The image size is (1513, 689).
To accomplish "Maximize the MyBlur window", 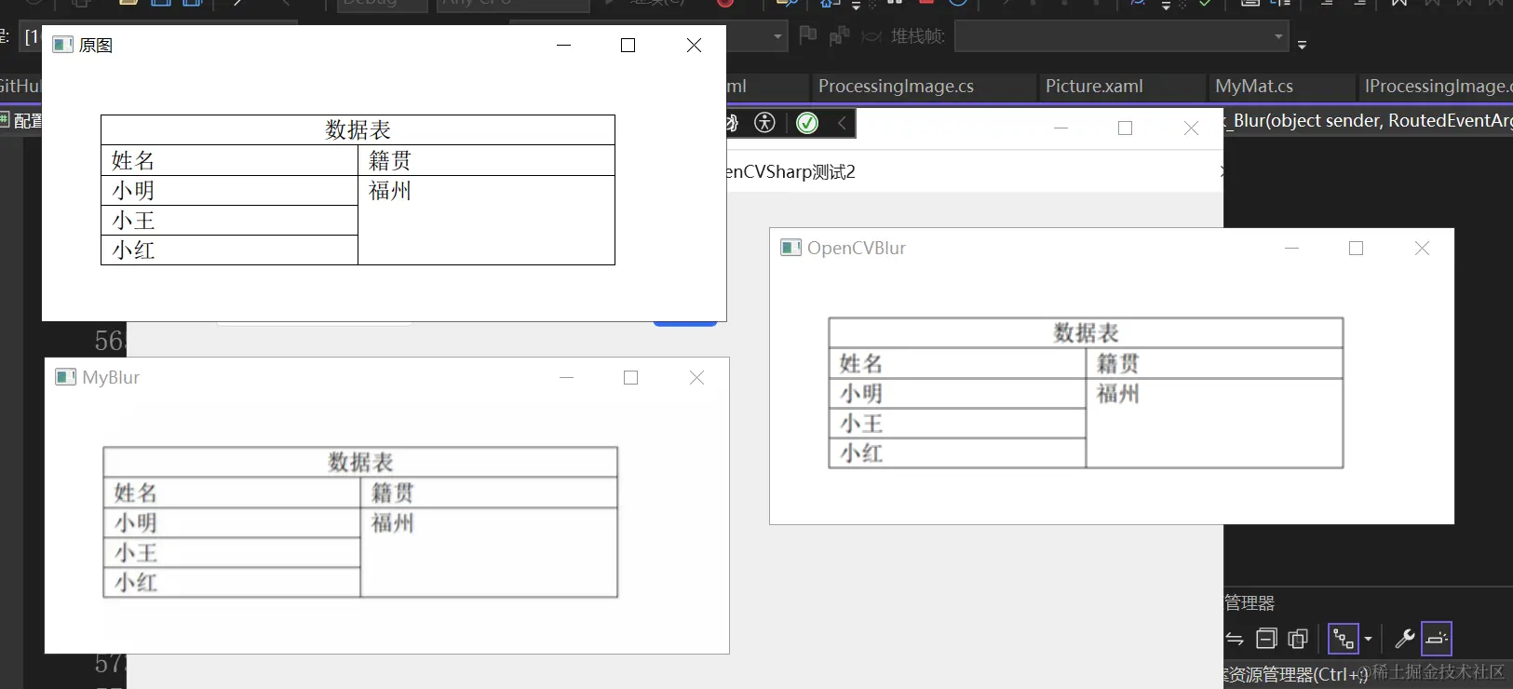I will click(631, 377).
